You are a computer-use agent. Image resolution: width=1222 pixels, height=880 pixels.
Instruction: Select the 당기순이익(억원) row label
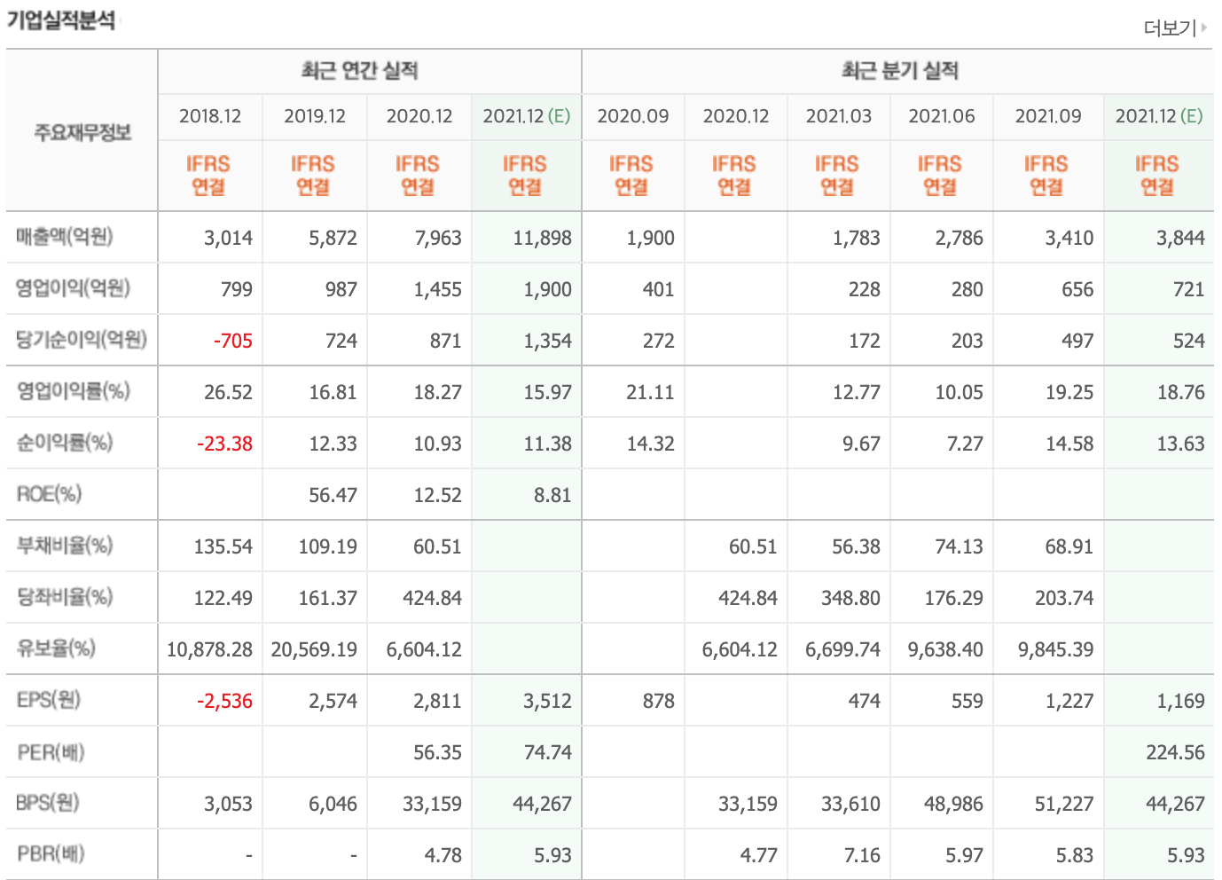(82, 340)
